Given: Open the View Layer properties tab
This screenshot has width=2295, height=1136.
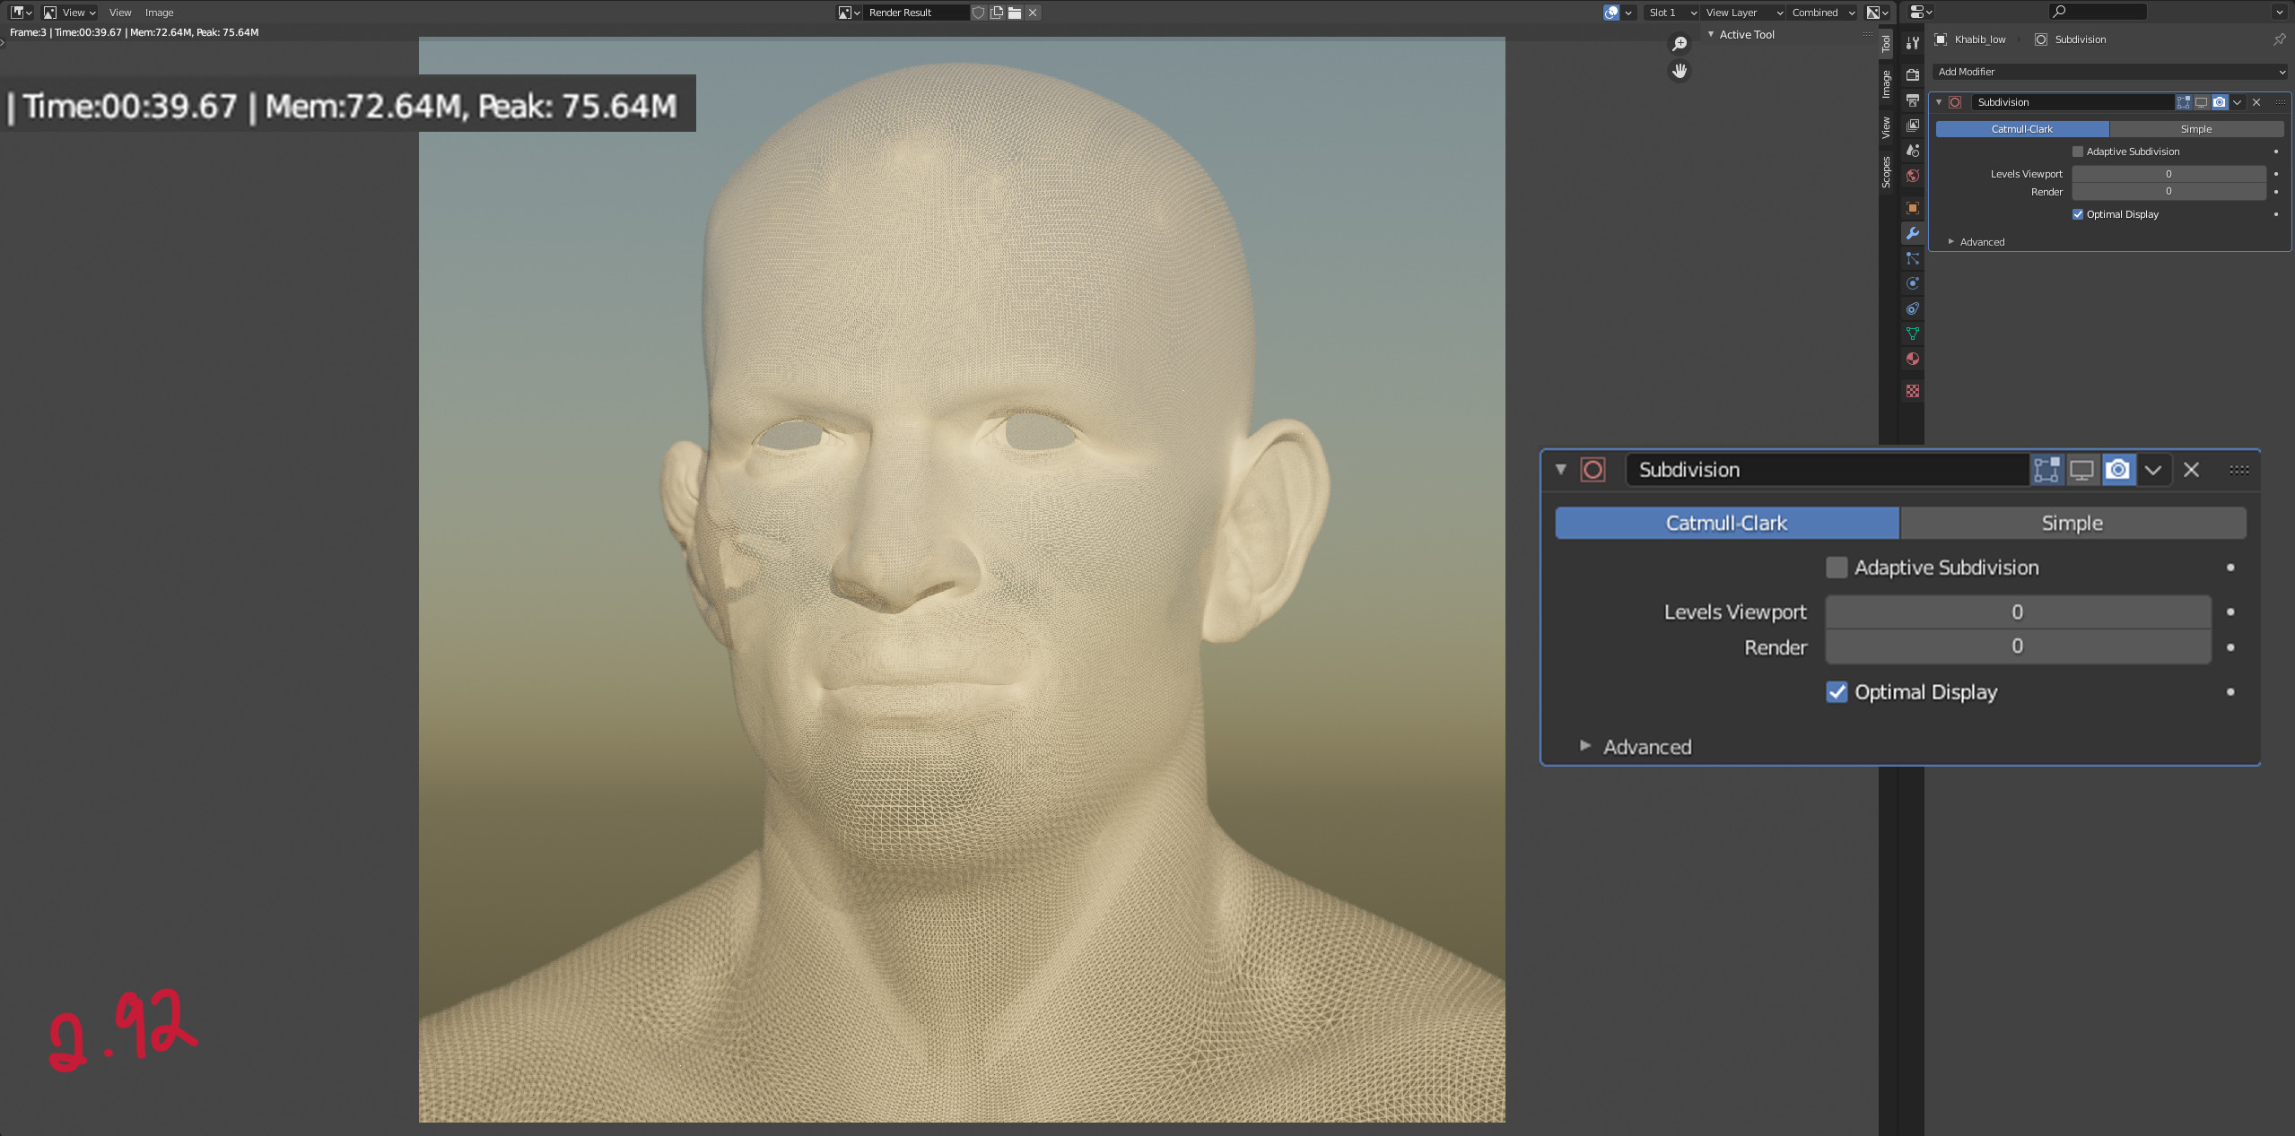Looking at the screenshot, I should click(x=1912, y=126).
